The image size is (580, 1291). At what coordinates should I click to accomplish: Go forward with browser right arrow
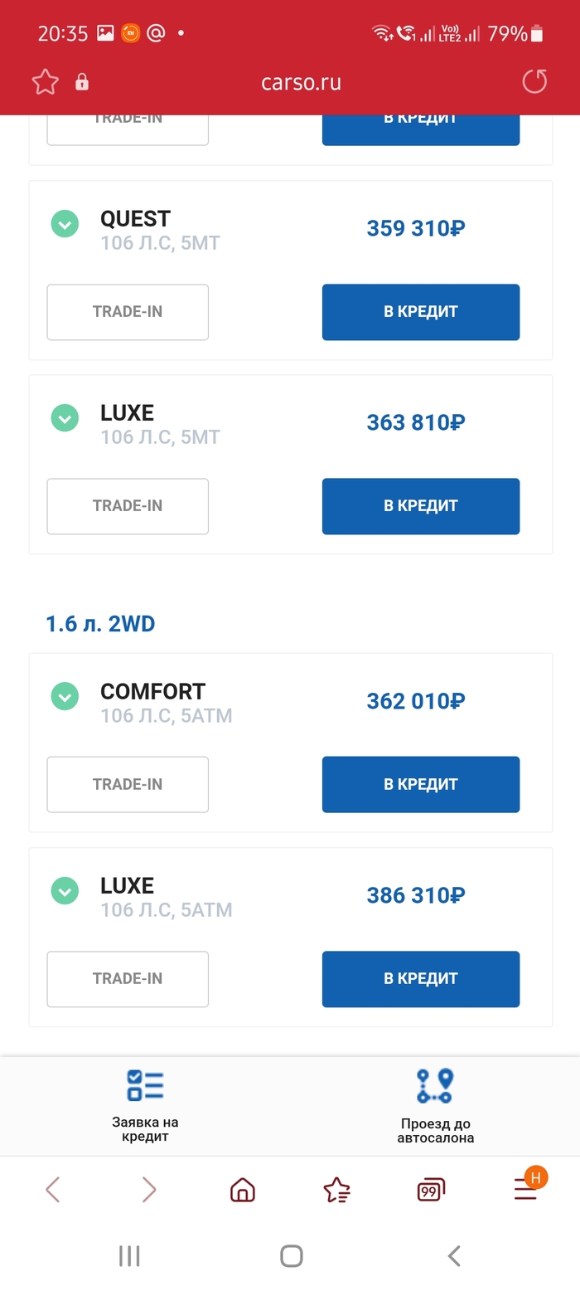pos(148,1190)
